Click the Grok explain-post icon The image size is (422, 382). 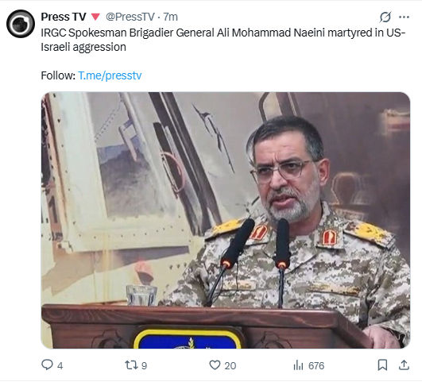click(x=385, y=17)
